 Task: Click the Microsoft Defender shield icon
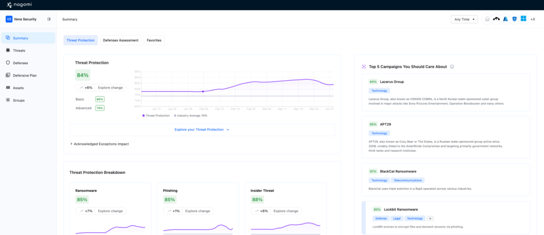514,20
